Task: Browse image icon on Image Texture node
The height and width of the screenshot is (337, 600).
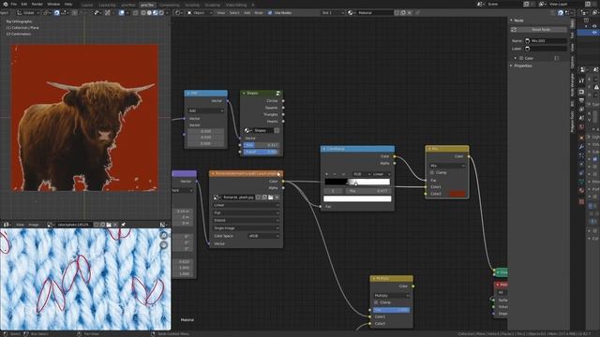Action: (217, 198)
